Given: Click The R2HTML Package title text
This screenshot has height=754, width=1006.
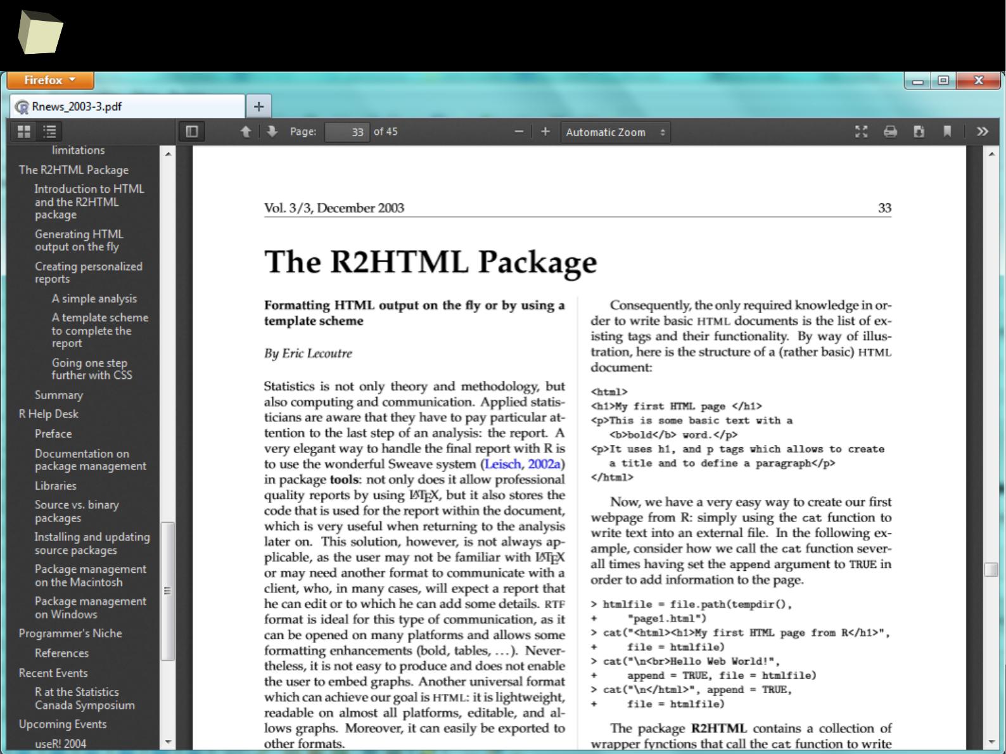Looking at the screenshot, I should pos(431,262).
